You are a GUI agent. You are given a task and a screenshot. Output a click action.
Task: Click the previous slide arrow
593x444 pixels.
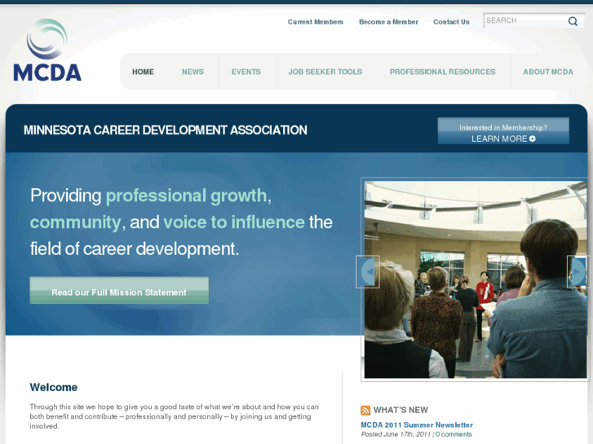368,271
